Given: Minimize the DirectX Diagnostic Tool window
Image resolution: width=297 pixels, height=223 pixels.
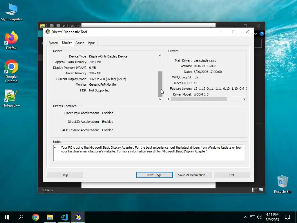Looking at the screenshot, I should 221,32.
